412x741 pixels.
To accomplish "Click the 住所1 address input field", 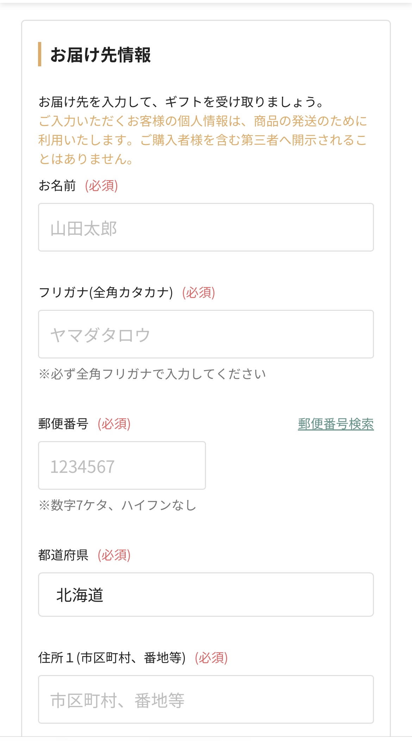I will tap(206, 700).
